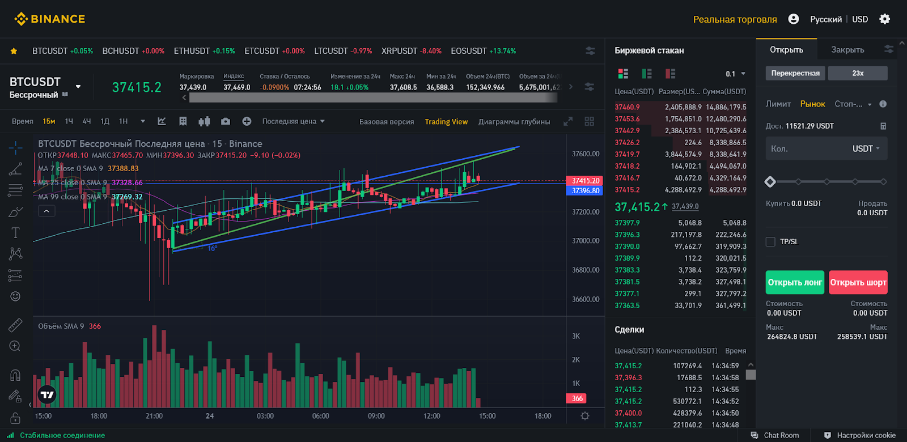This screenshot has width=907, height=442.
Task: Open Последняя цена price type dropdown
Action: click(293, 121)
